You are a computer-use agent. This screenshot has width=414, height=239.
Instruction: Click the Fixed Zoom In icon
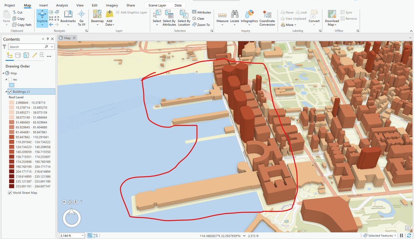pos(51,18)
